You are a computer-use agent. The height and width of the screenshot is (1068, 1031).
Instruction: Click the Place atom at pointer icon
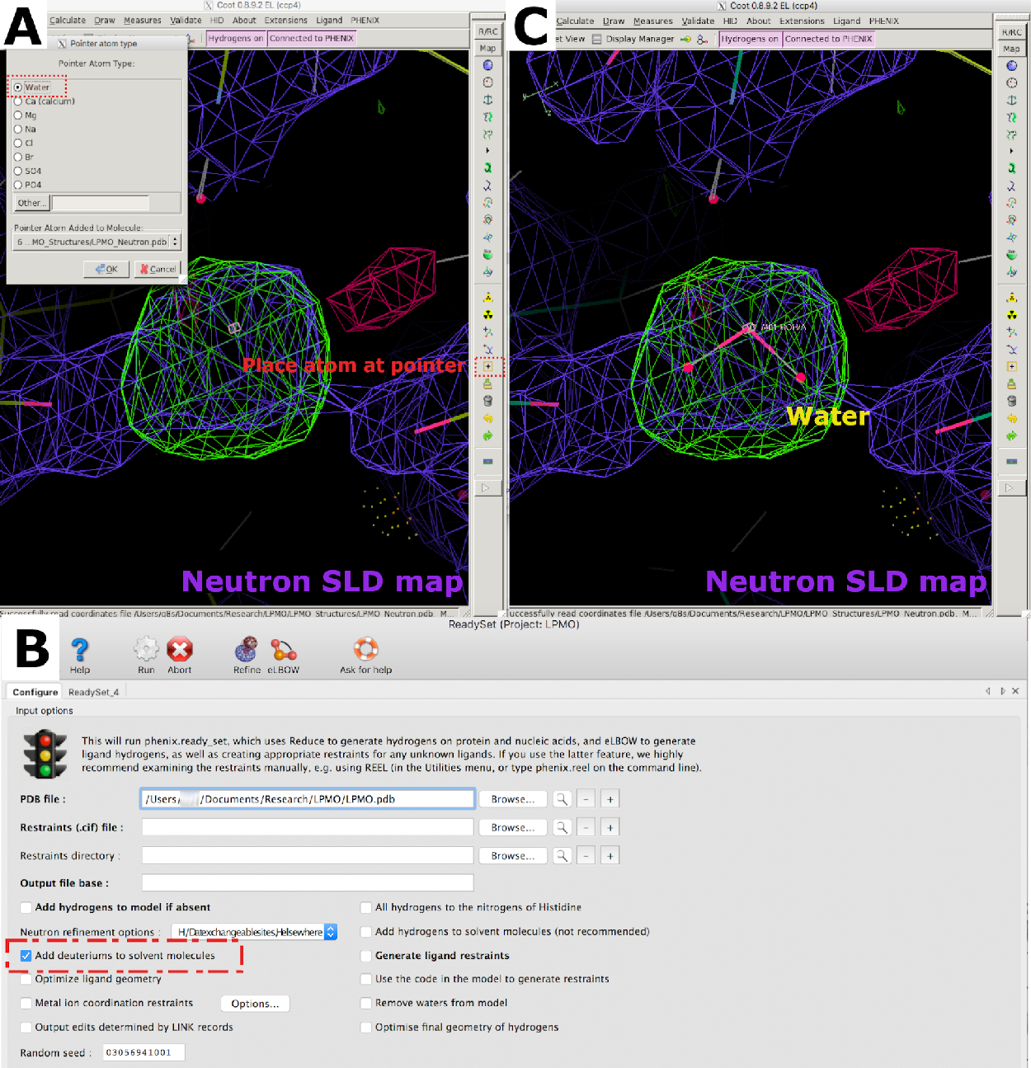(488, 366)
